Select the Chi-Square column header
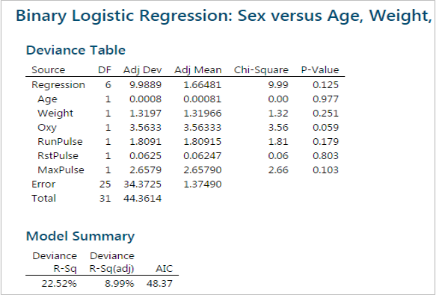The image size is (436, 295). coord(261,69)
